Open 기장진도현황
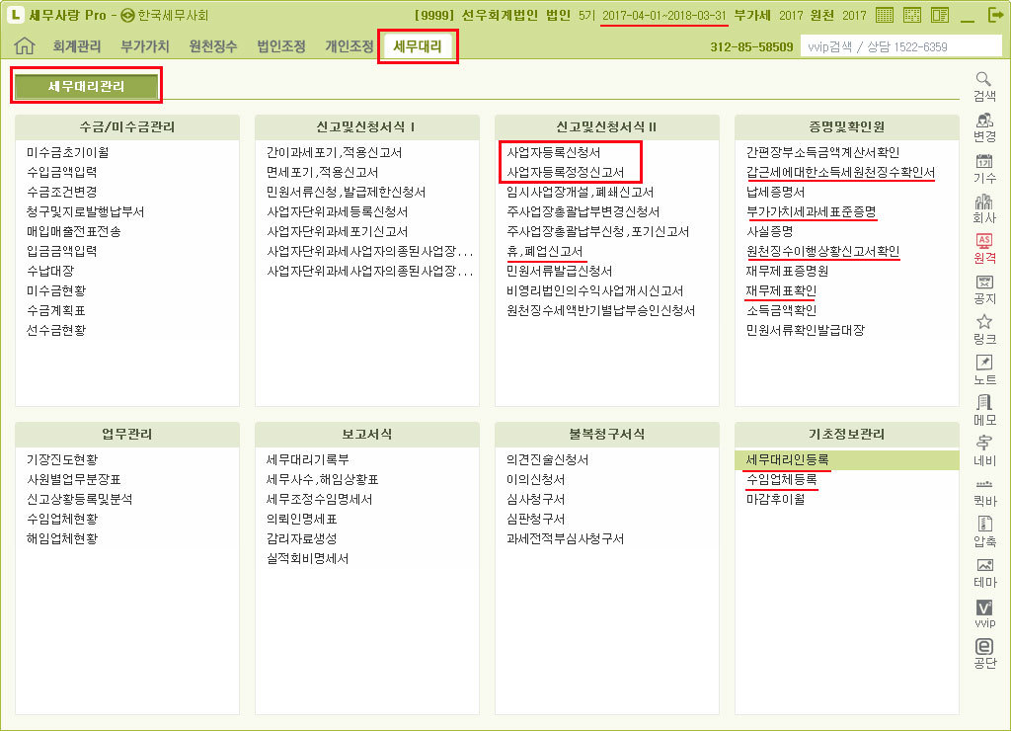 pyautogui.click(x=62, y=459)
